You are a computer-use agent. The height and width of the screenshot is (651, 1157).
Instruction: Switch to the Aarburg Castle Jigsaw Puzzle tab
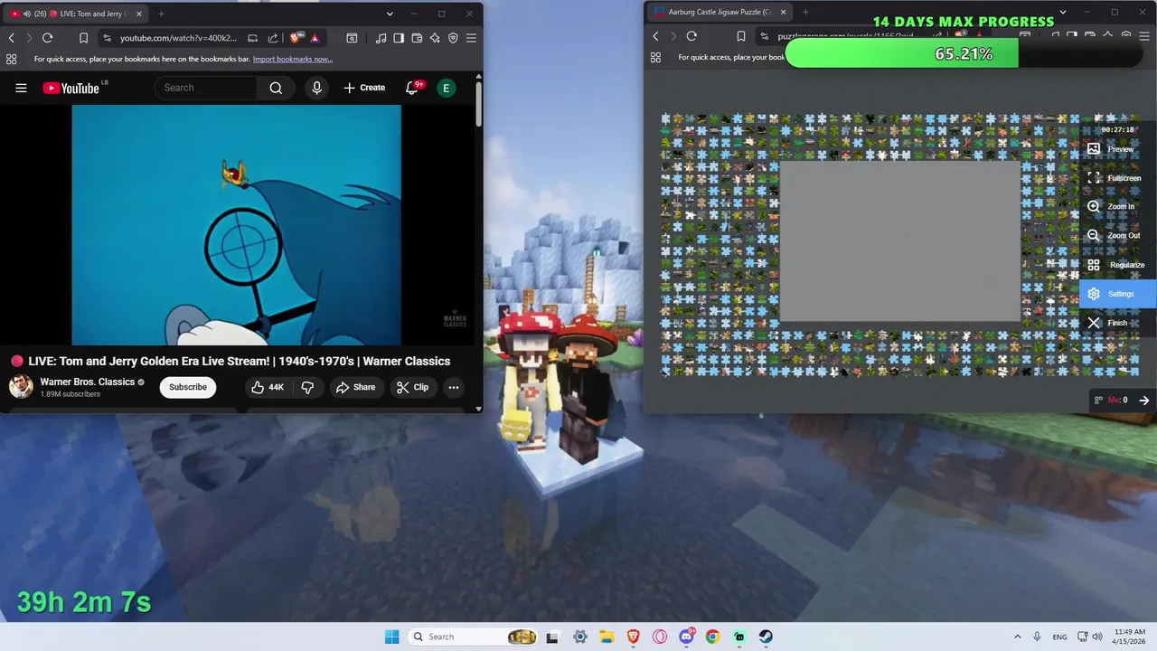(720, 13)
